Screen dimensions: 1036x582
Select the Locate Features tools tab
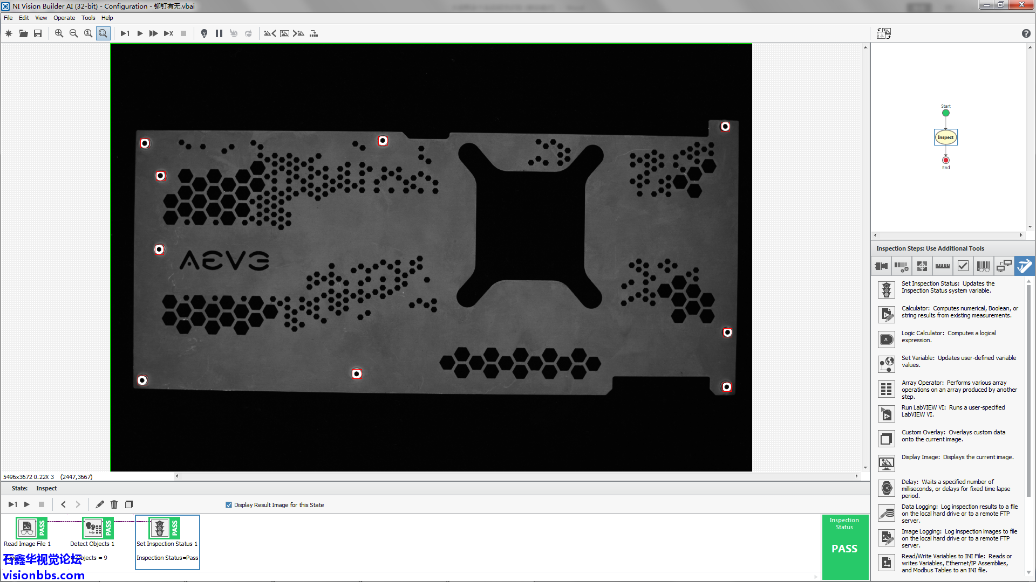[x=922, y=266]
